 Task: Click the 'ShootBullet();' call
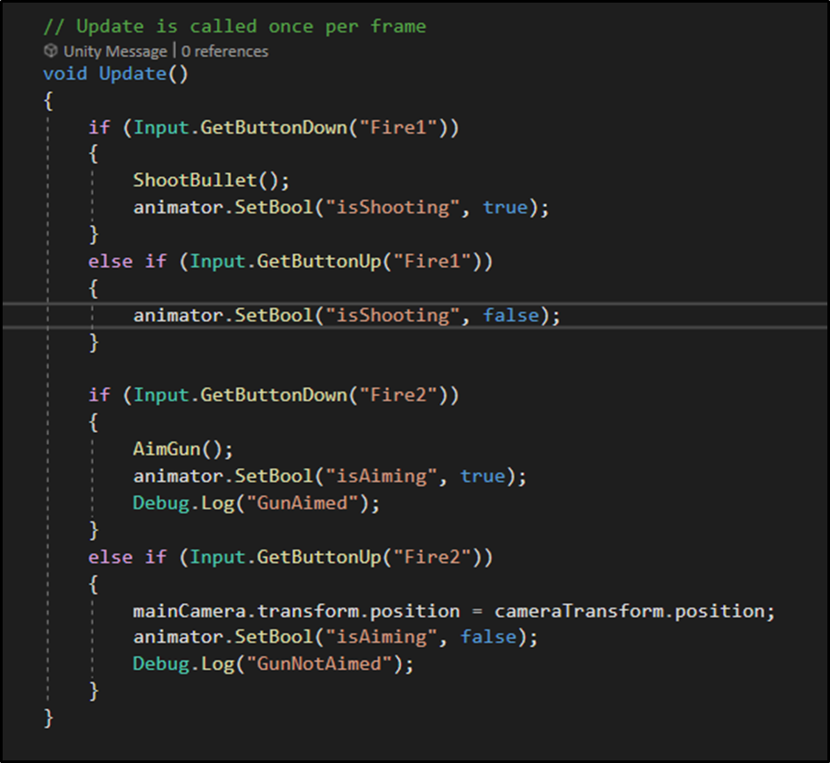pos(211,180)
